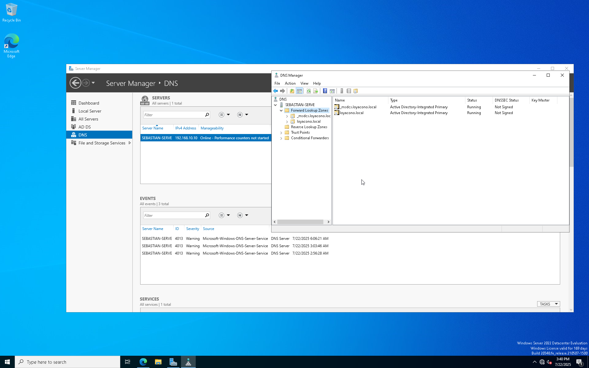Select _msdcs.loyacono.local zone in list pane
Image resolution: width=589 pixels, height=368 pixels.
[x=358, y=107]
